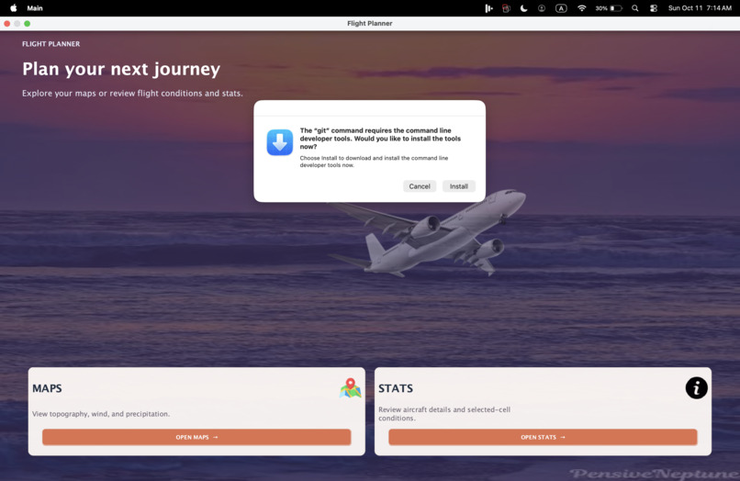Screen dimensions: 740x481
Task: Click the map pin icon in Maps card
Action: pos(350,388)
